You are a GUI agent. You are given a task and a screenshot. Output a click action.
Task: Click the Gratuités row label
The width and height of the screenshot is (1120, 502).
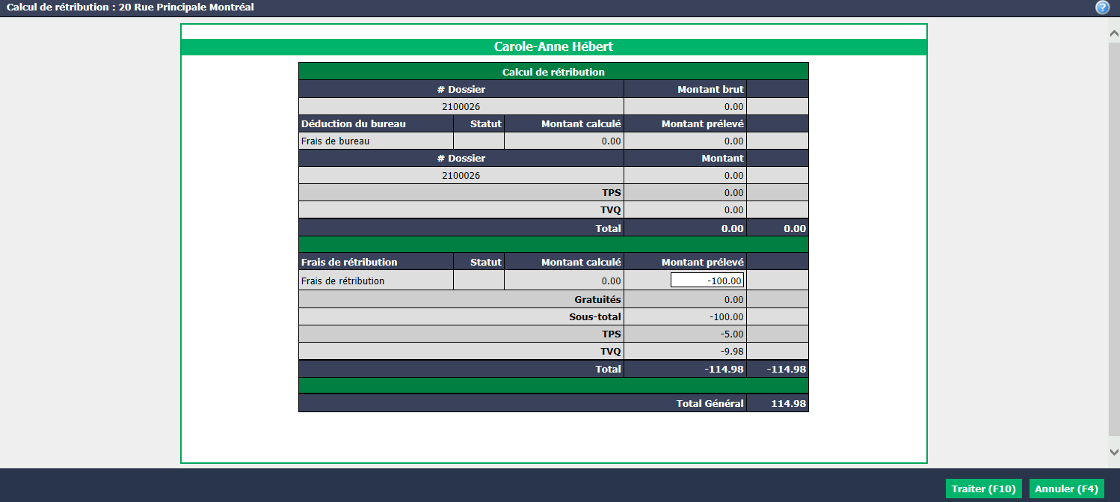point(597,299)
